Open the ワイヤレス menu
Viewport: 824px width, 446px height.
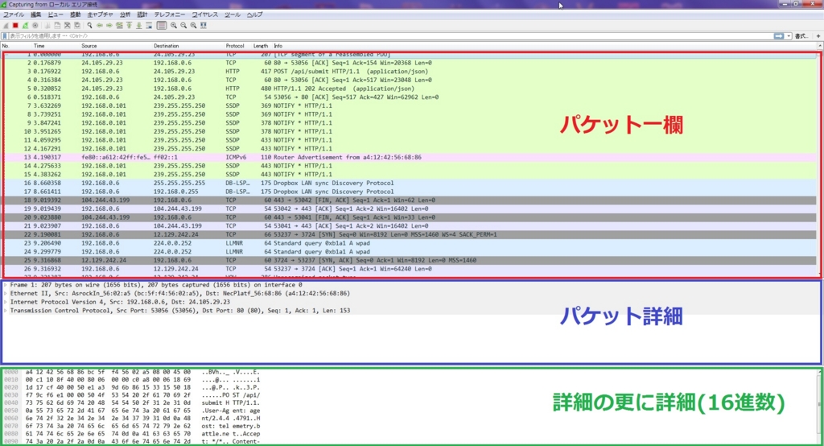205,14
